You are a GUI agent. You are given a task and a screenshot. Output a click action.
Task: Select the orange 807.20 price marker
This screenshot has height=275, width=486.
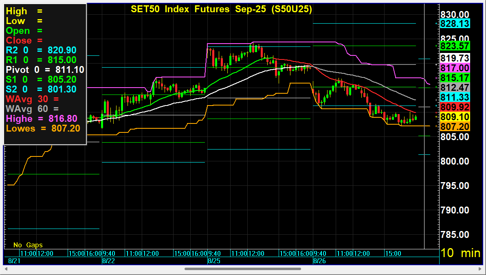point(455,126)
